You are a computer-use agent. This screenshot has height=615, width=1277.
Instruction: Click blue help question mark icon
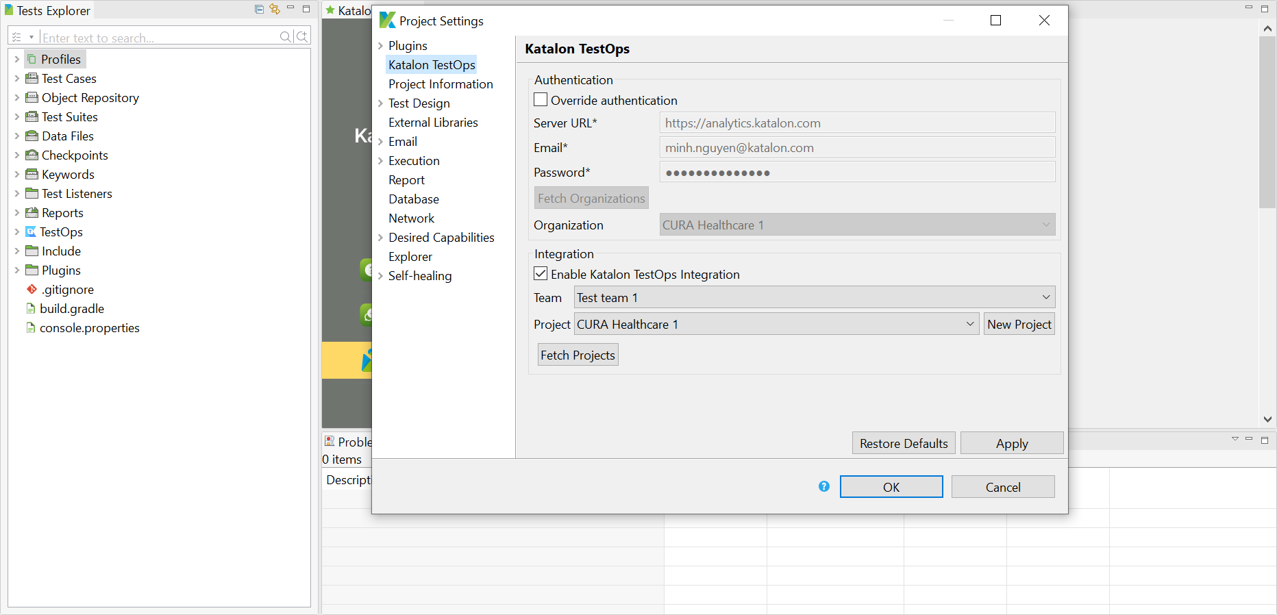824,486
